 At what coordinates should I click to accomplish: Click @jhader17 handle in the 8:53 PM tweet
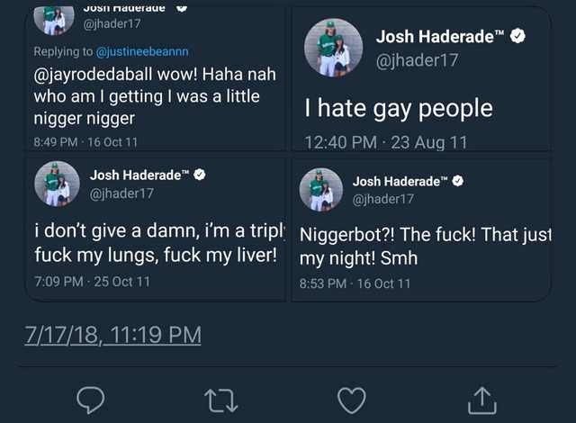point(383,199)
